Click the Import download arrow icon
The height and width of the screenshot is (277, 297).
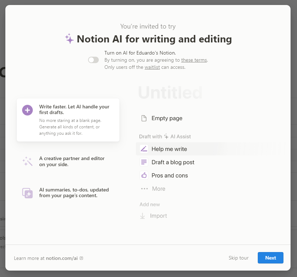click(143, 216)
